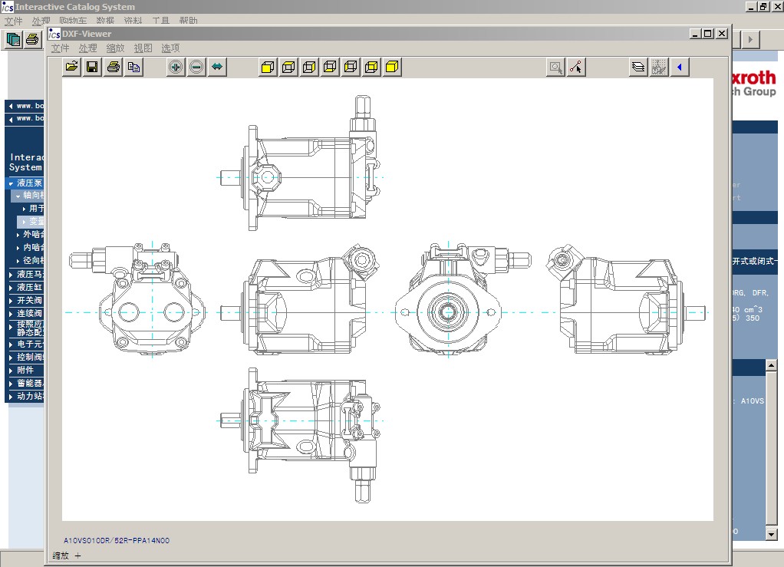Click the first www.bo link in sidebar
Screen dimensions: 784x567
(x=29, y=106)
